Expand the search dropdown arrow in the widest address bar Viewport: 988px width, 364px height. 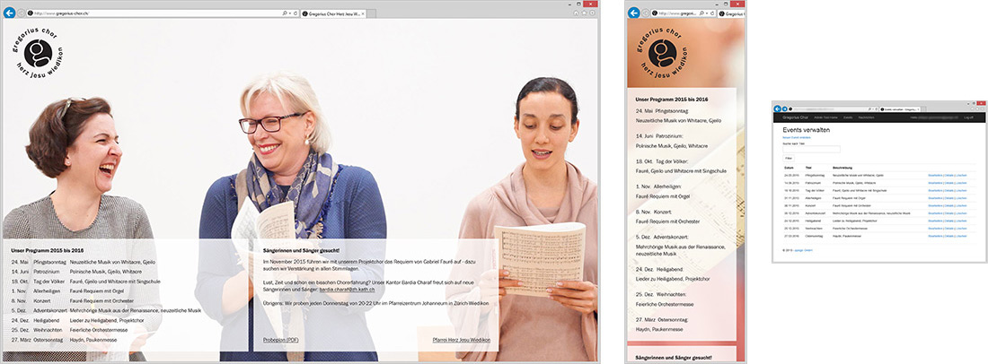click(x=290, y=14)
